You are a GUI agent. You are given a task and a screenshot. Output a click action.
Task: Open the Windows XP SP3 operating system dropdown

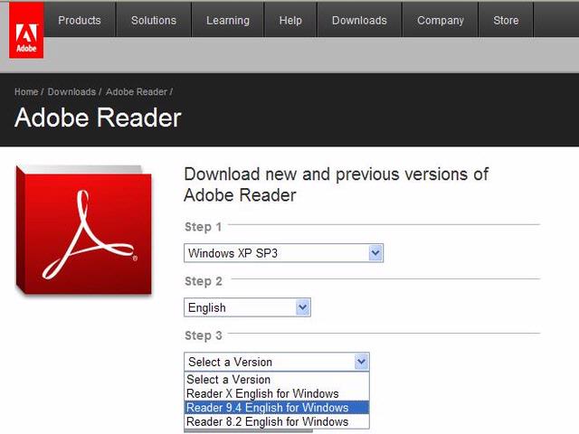click(283, 253)
